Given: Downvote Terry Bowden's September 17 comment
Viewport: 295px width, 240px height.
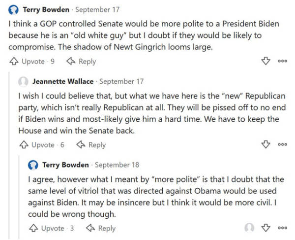Looking at the screenshot, I should (265, 61).
